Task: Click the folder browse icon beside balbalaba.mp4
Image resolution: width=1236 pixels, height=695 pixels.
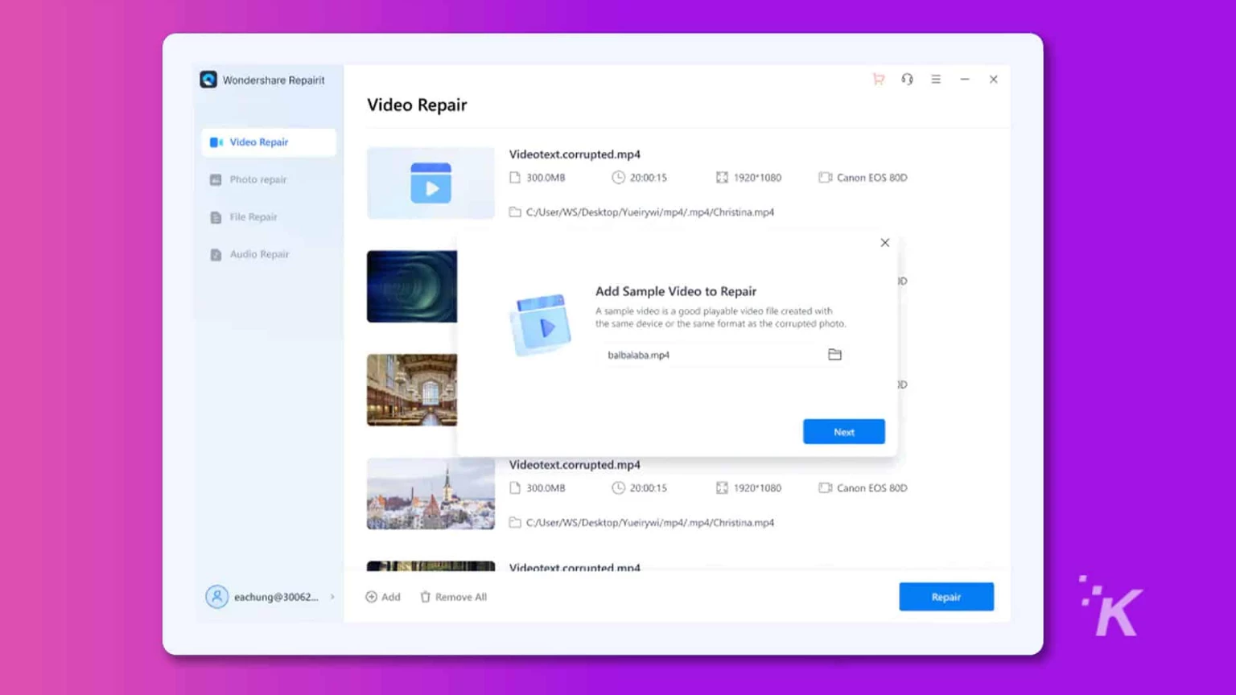Action: 834,355
